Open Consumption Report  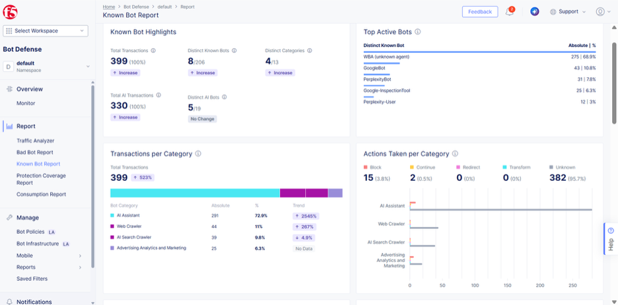42,194
